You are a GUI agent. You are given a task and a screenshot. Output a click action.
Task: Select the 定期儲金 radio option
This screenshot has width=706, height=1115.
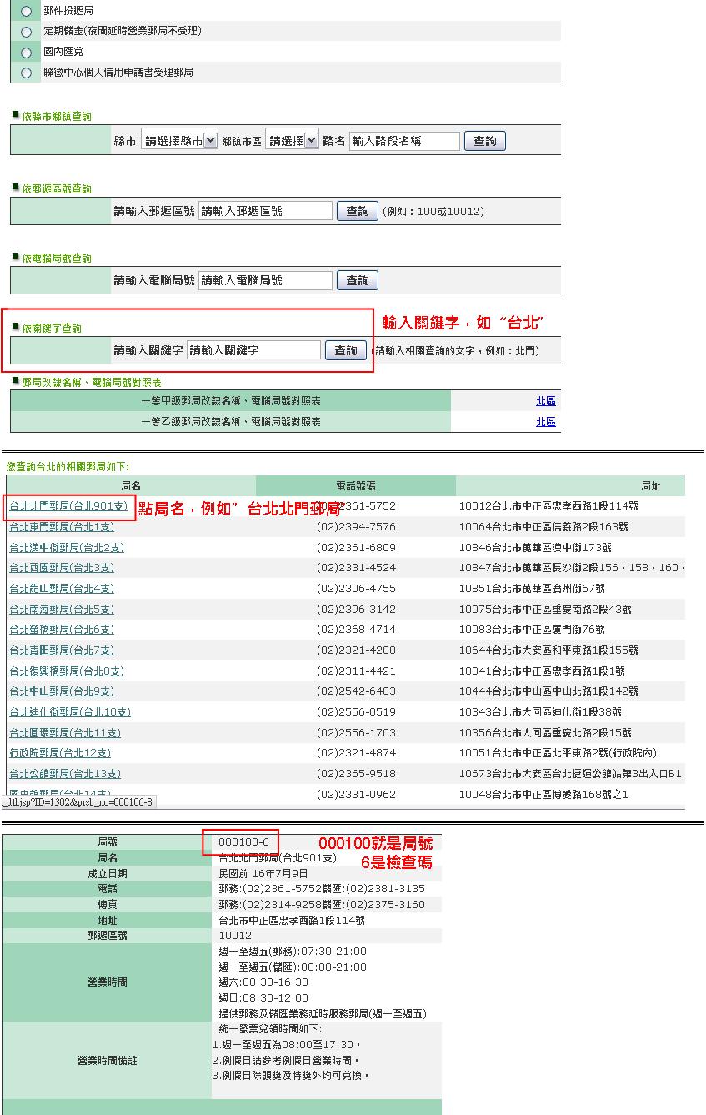pyautogui.click(x=26, y=32)
